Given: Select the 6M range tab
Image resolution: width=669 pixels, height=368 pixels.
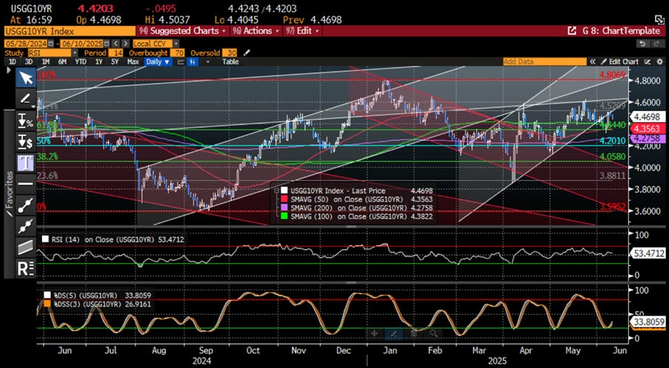Looking at the screenshot, I should (62, 62).
